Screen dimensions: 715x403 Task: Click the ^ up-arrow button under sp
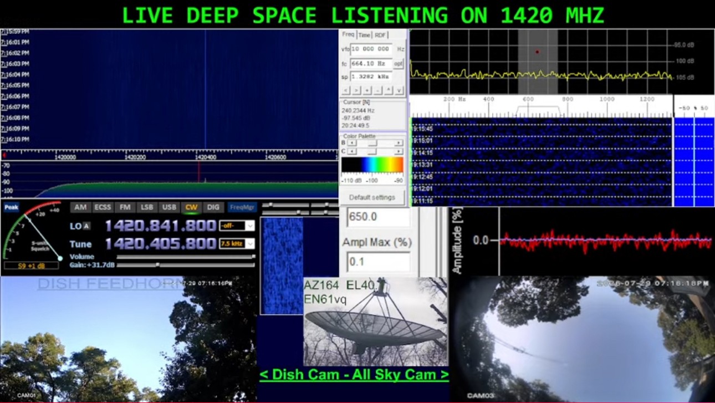click(389, 90)
